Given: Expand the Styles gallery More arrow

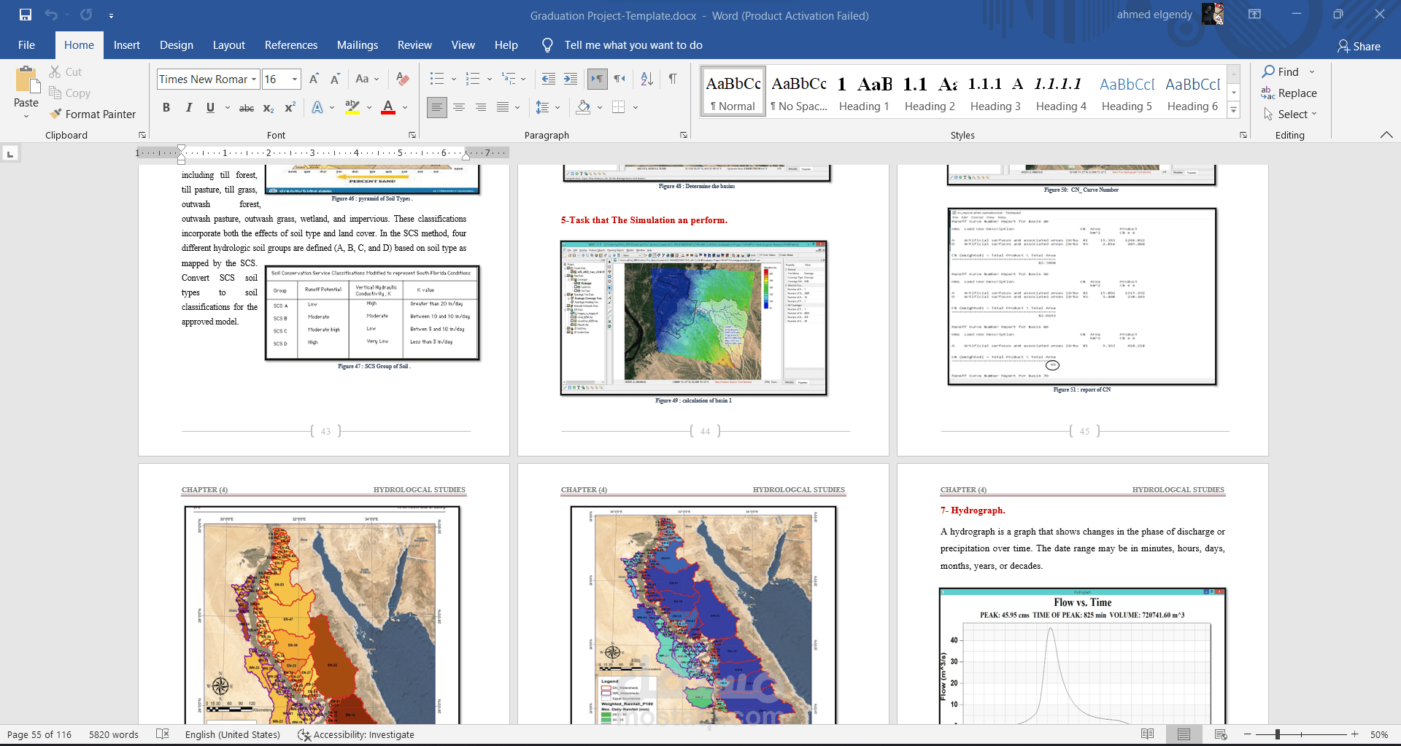Looking at the screenshot, I should pos(1234,111).
